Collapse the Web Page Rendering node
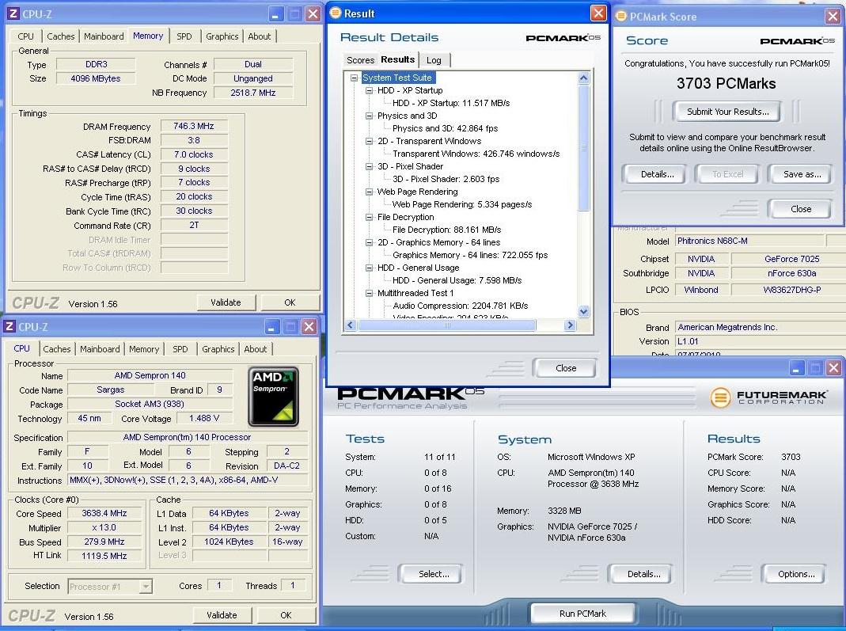The image size is (846, 631). 369,192
